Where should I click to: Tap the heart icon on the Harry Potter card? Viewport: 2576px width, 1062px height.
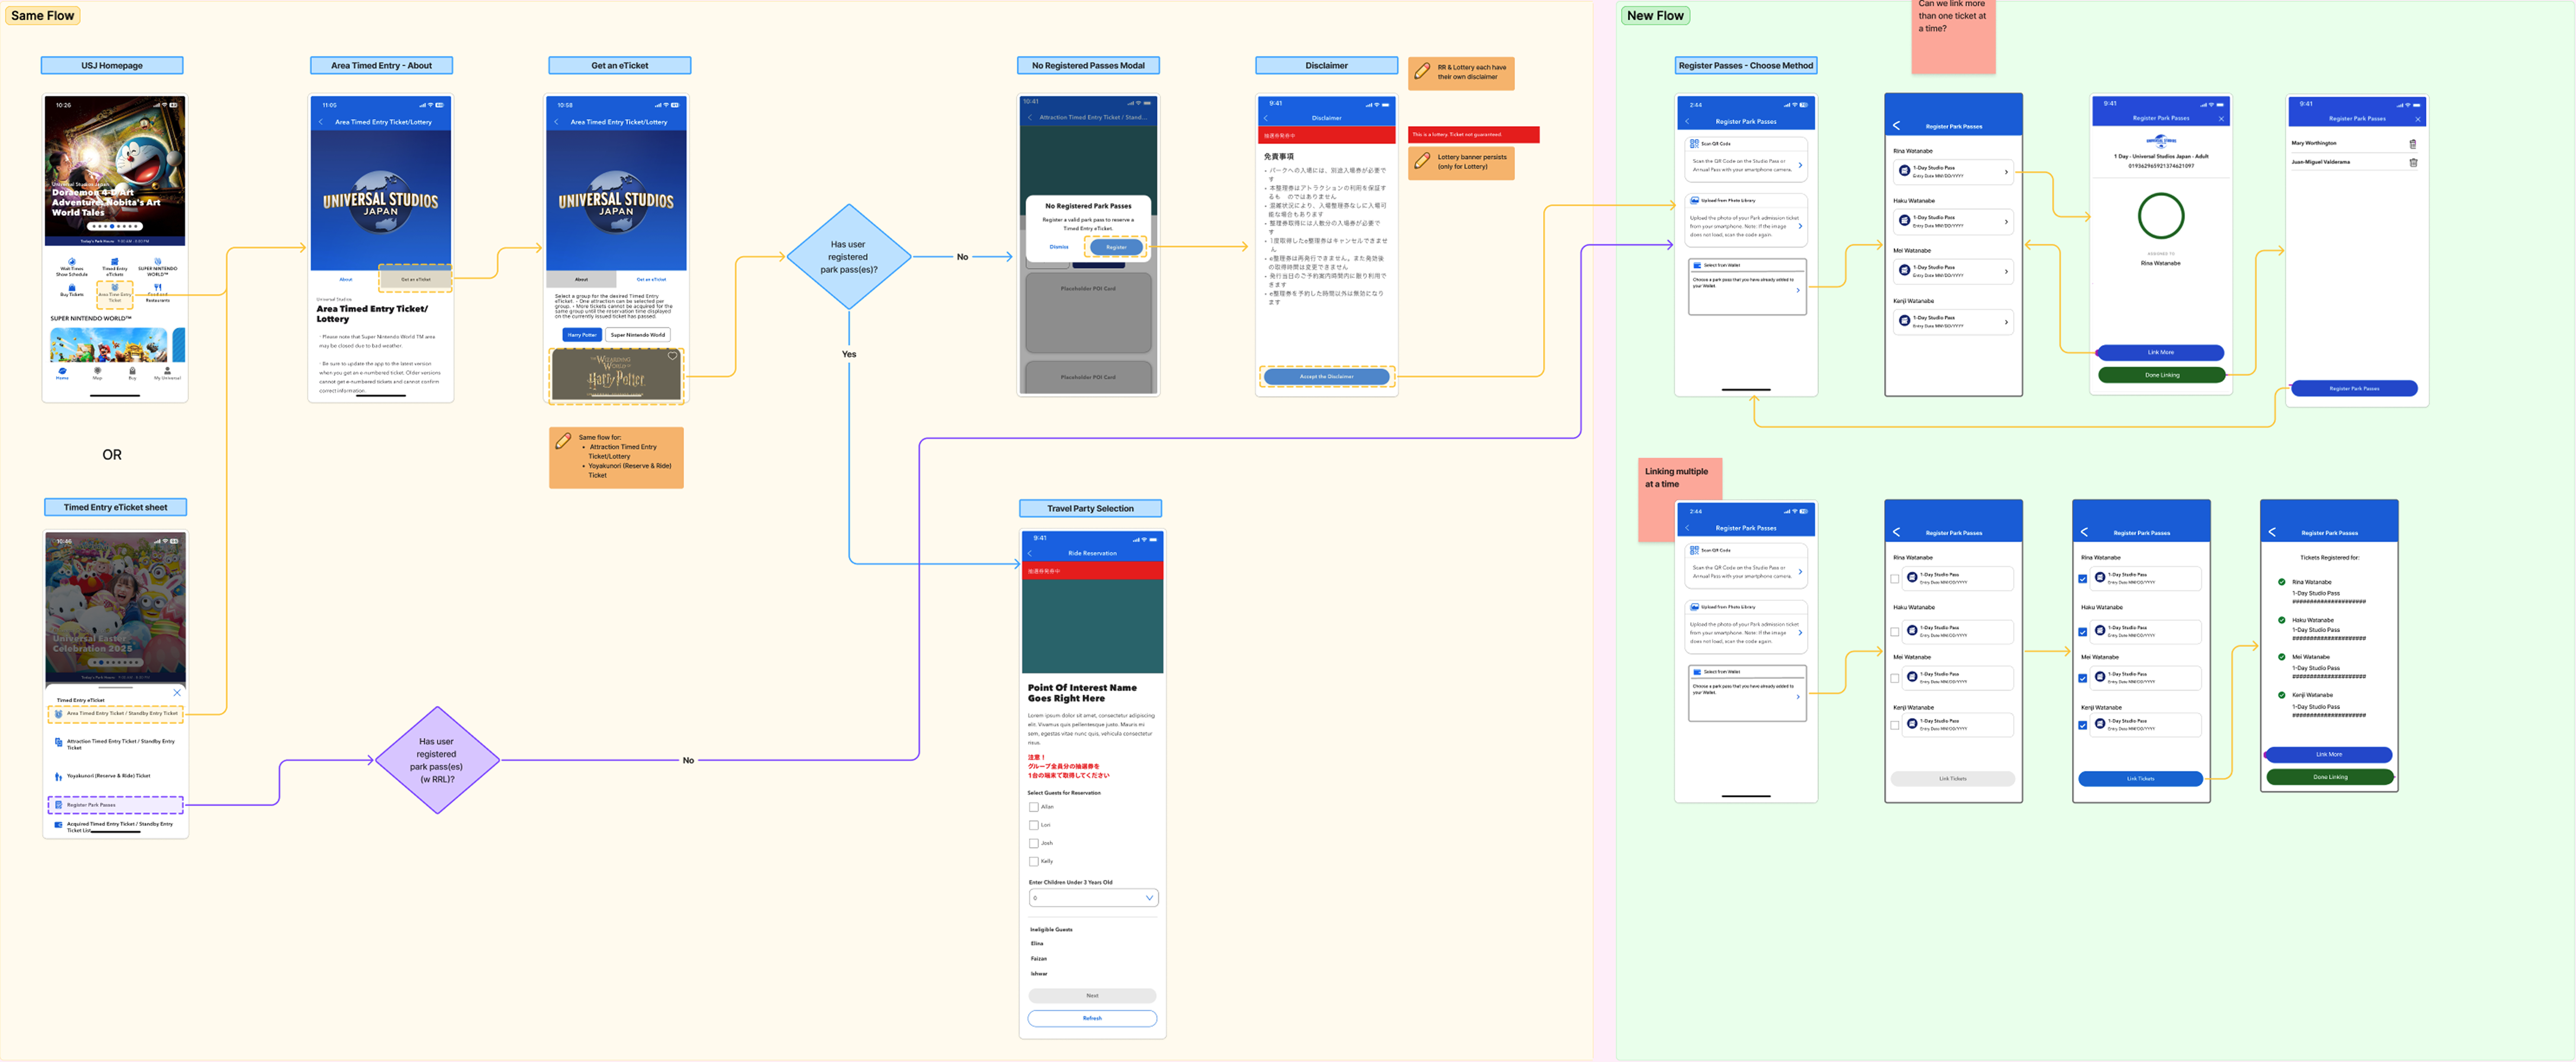[672, 356]
